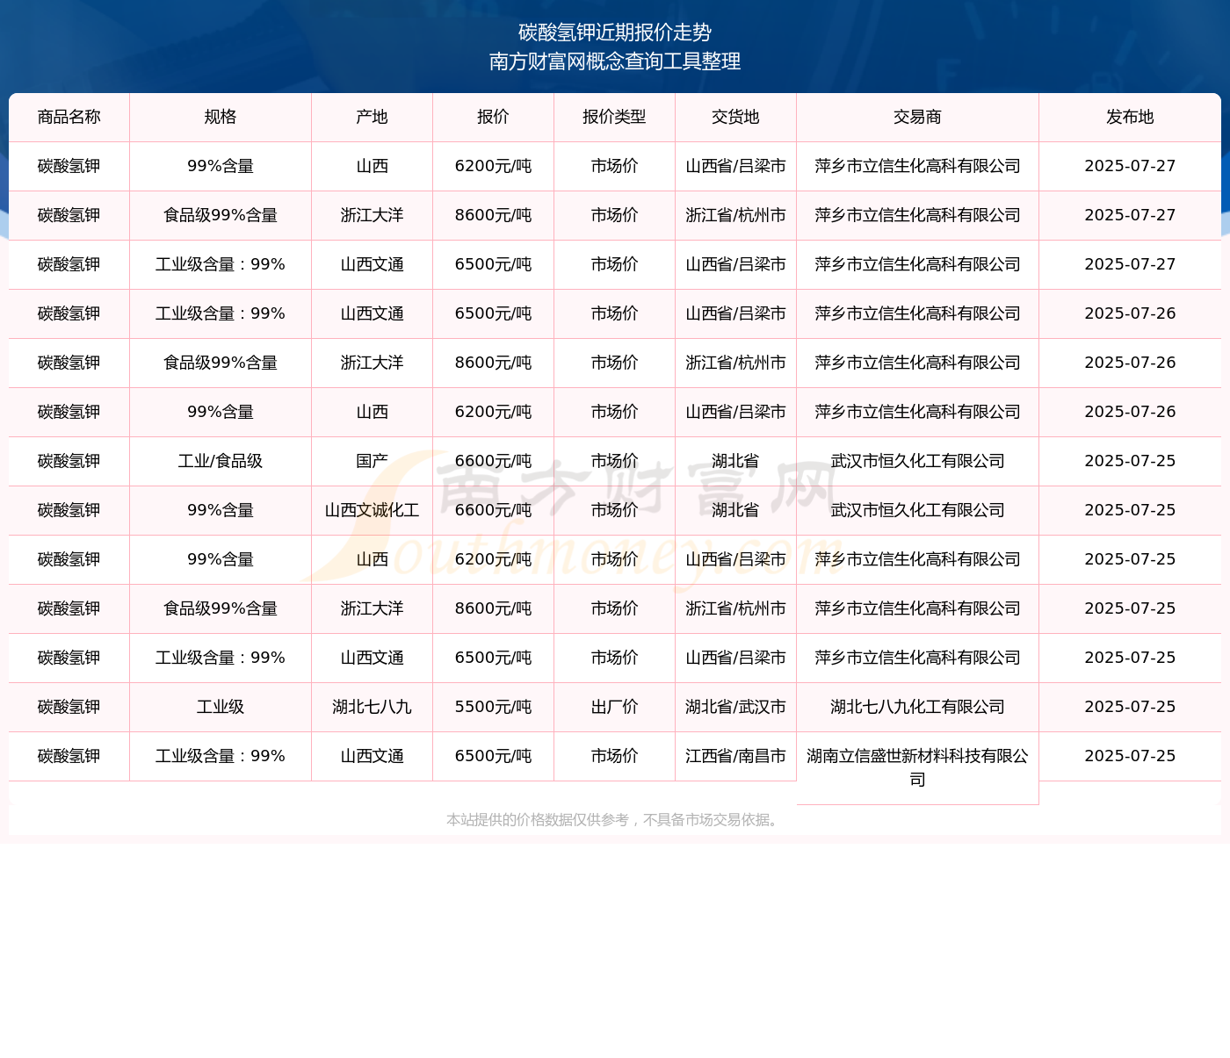Select 2025-07-26 date in the 6200元/吨 row

click(1131, 412)
